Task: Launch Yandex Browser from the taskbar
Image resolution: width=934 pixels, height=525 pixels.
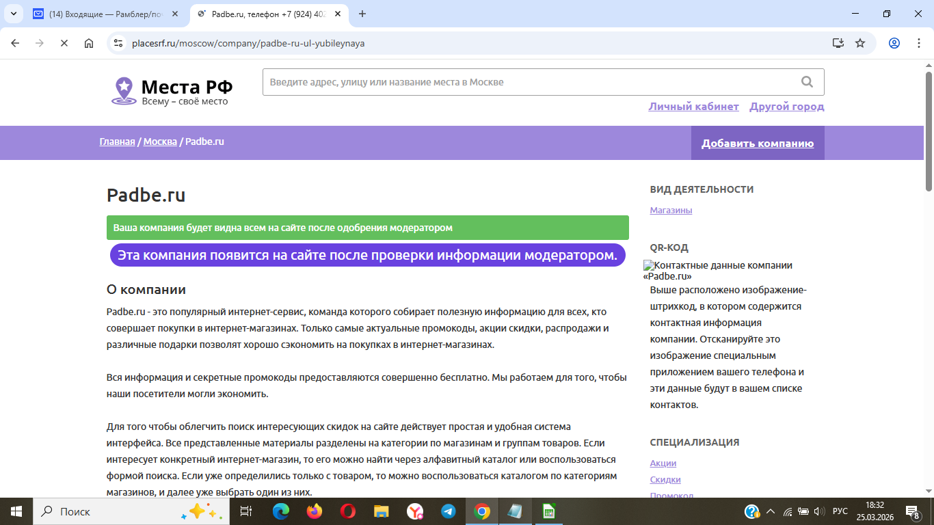Action: [415, 511]
